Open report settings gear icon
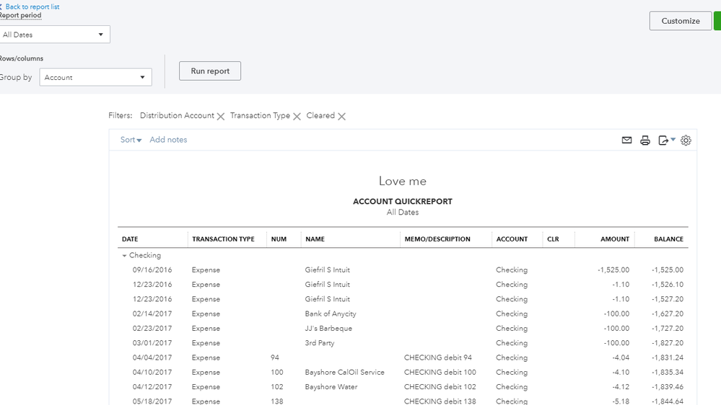The height and width of the screenshot is (405, 721). click(x=686, y=141)
